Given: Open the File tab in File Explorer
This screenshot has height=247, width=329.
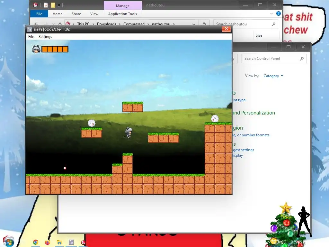Looking at the screenshot, I should [39, 14].
